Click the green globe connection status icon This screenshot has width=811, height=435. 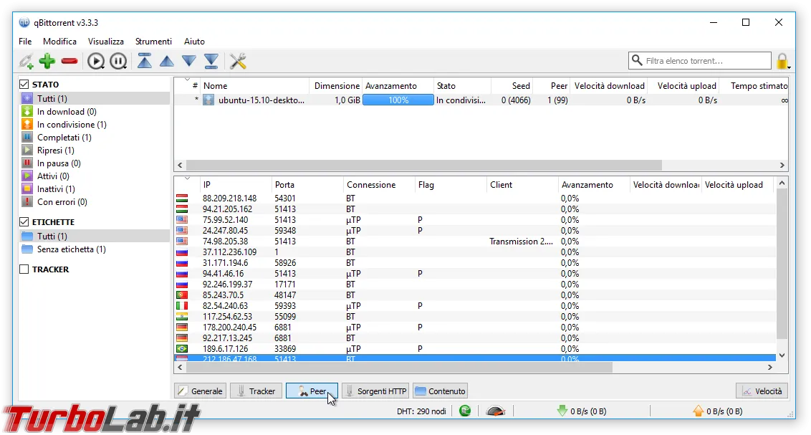[x=465, y=411]
